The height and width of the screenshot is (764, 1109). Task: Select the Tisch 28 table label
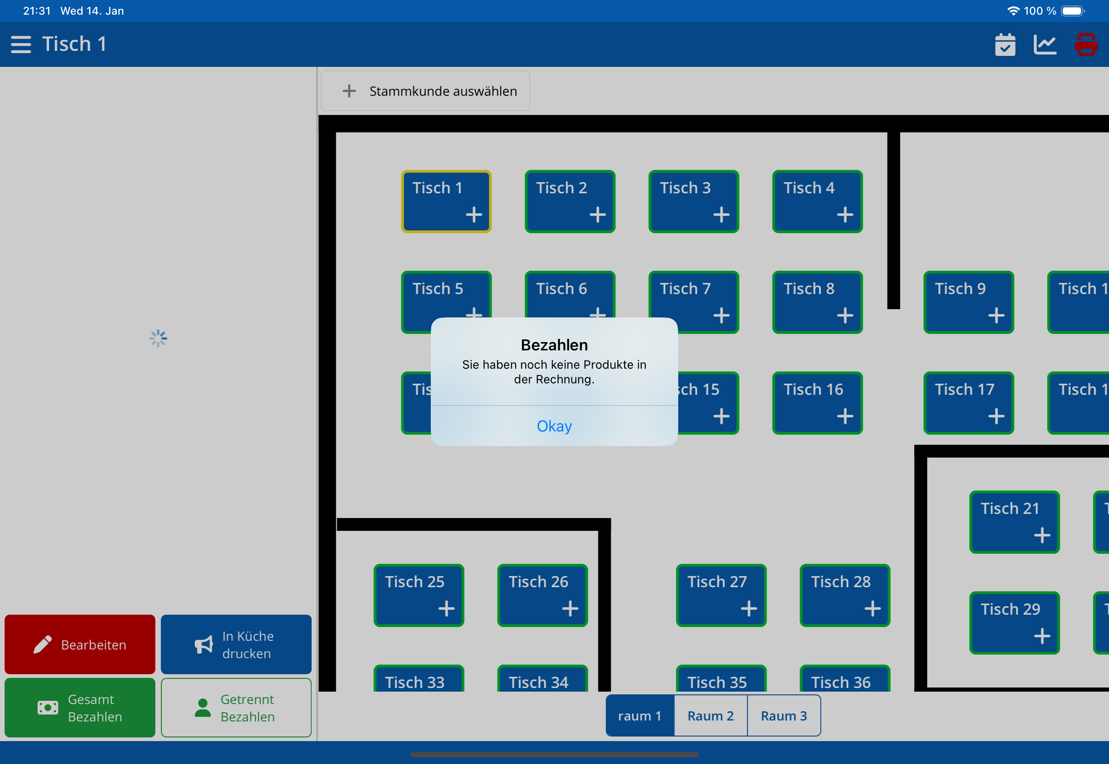841,582
